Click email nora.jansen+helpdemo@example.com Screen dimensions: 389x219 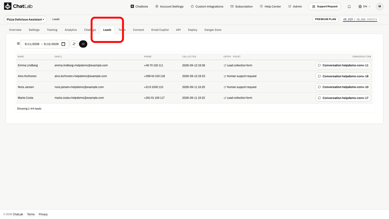79,87
